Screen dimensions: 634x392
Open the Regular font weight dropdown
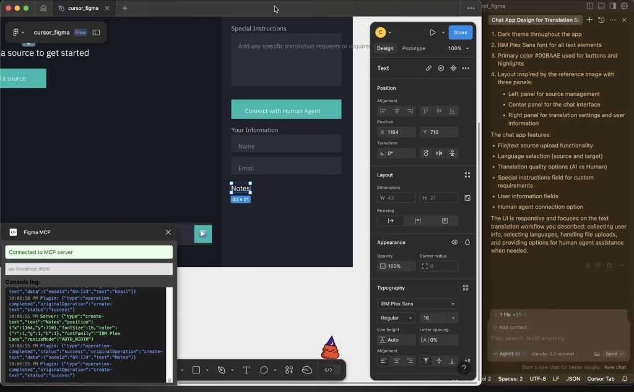(396, 318)
